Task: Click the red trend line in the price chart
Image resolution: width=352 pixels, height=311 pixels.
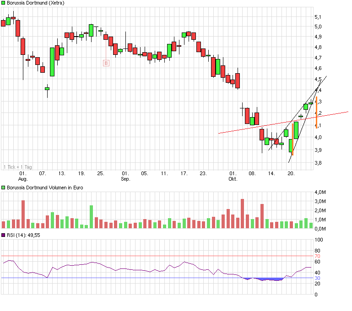Action: (x=283, y=123)
